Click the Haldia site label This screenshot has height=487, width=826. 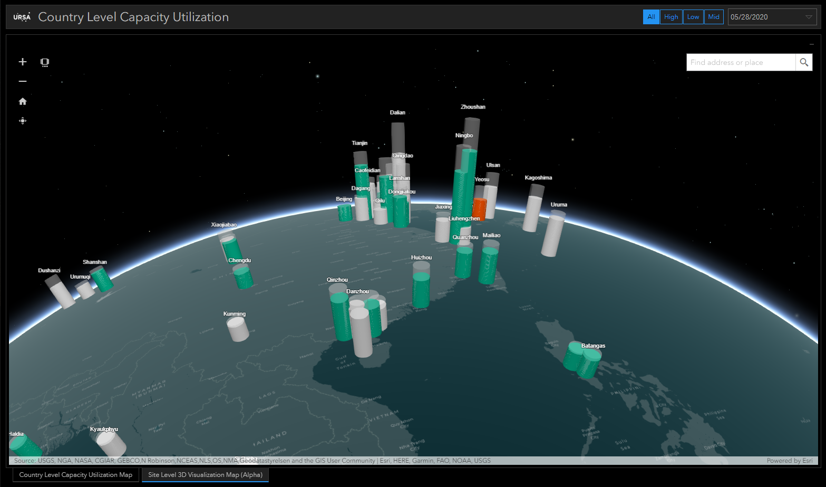16,434
